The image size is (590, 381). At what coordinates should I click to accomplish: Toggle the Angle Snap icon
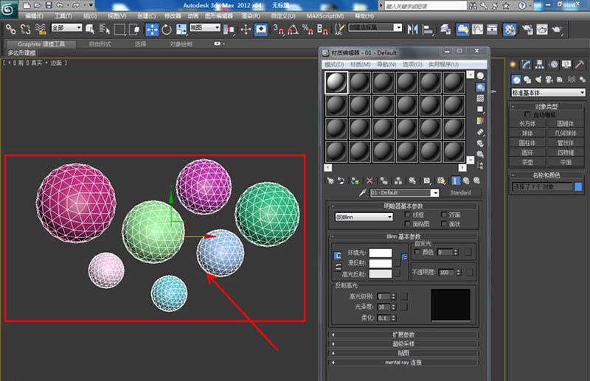pyautogui.click(x=293, y=29)
